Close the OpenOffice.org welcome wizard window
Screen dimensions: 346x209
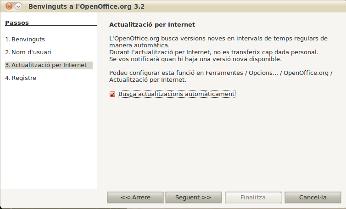[x=9, y=6]
